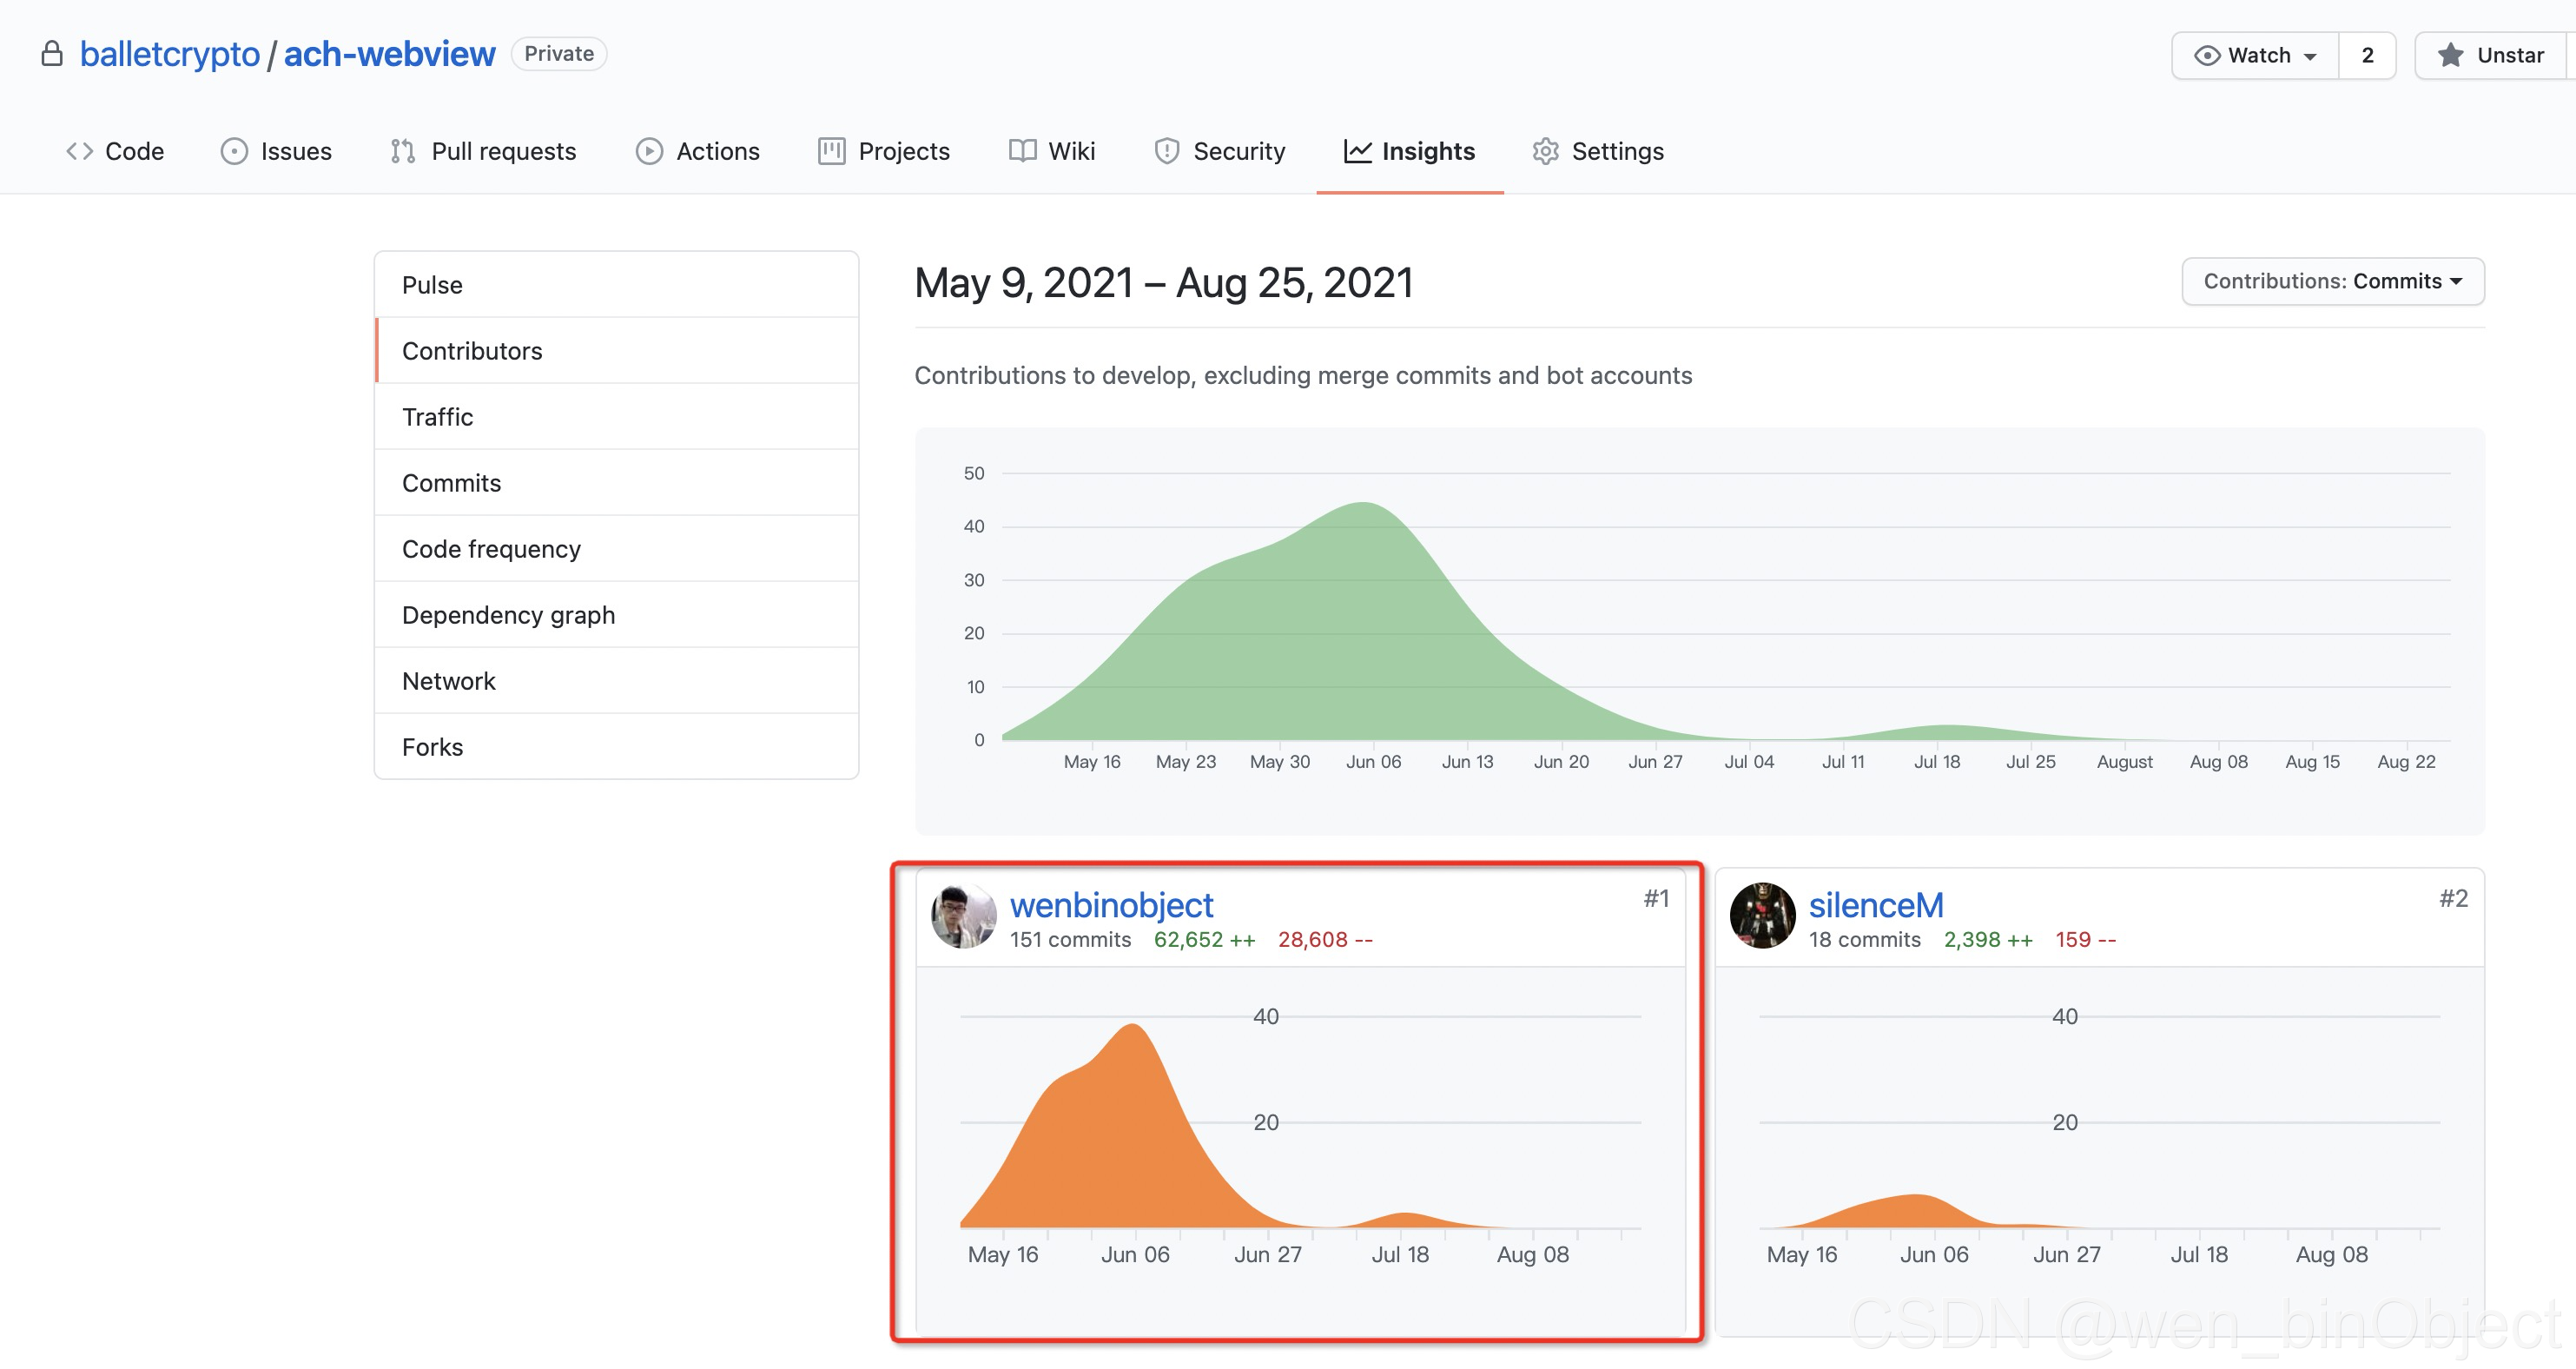Open the Watch dropdown
Image resolution: width=2576 pixels, height=1369 pixels.
(x=2255, y=55)
